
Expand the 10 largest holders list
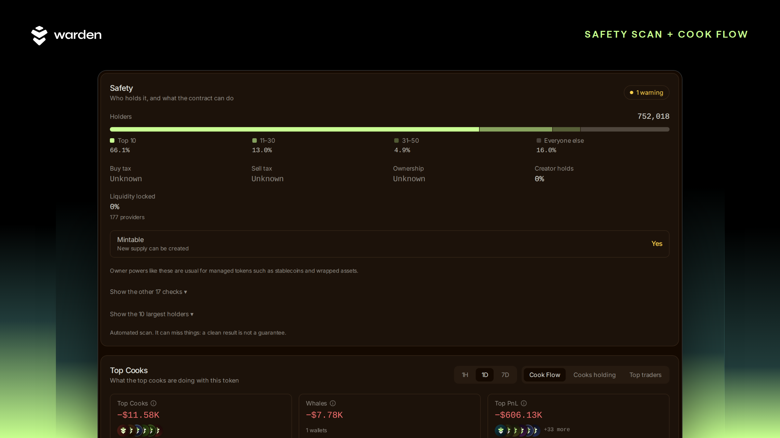(152, 314)
